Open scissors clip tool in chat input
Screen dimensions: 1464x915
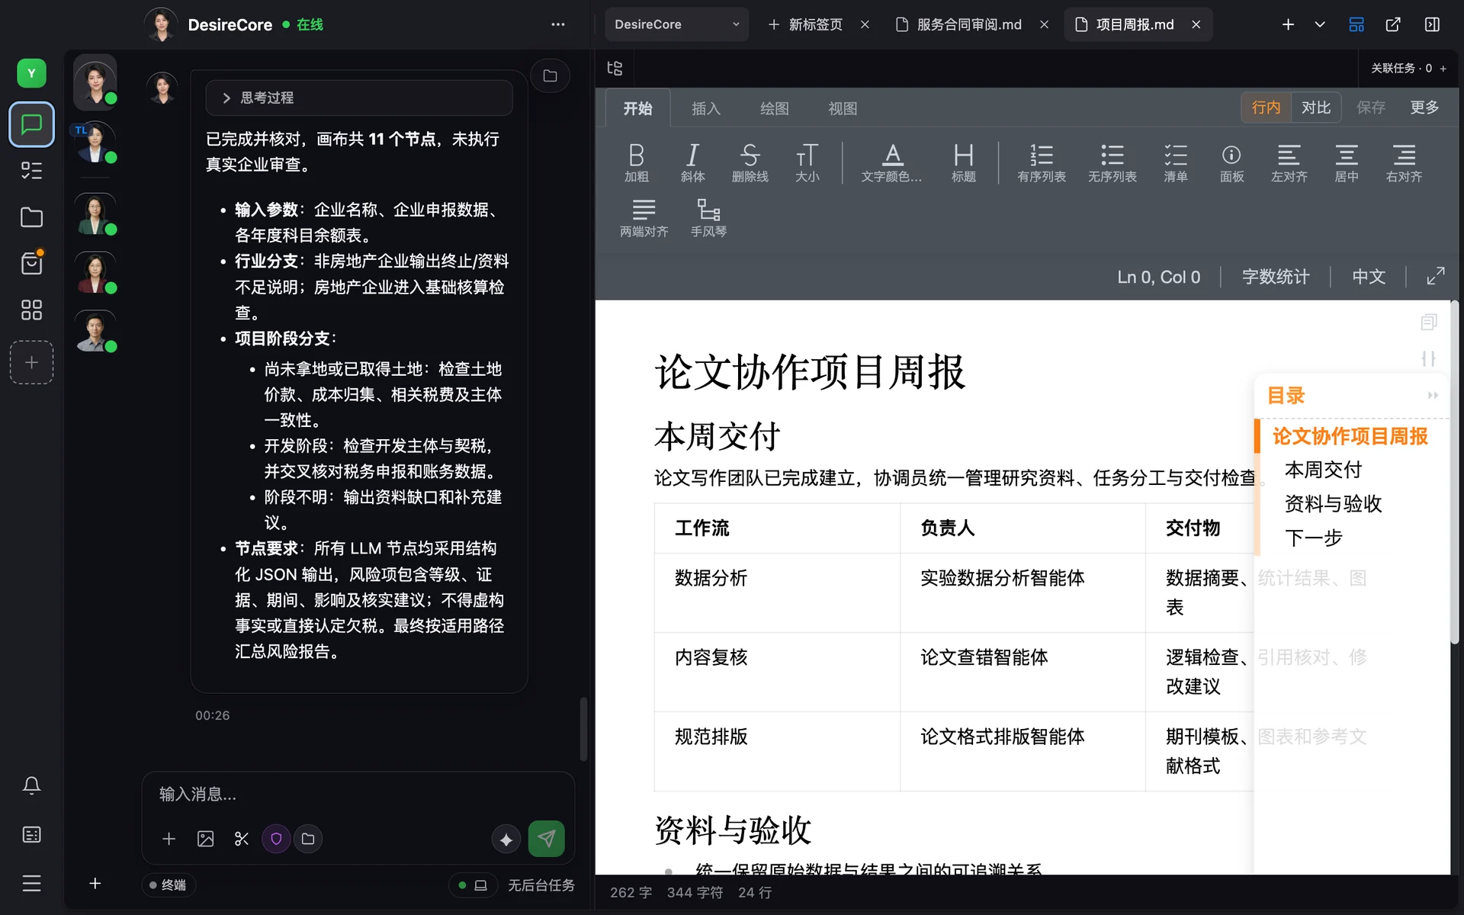[242, 839]
